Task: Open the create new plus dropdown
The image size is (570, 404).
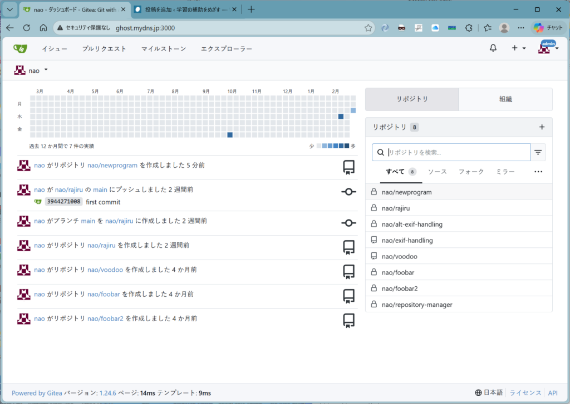Action: (x=518, y=48)
